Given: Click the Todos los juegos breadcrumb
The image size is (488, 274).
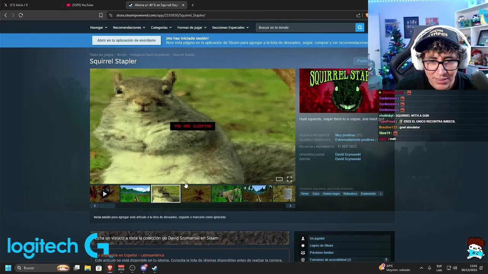Looking at the screenshot, I should pyautogui.click(x=101, y=55).
